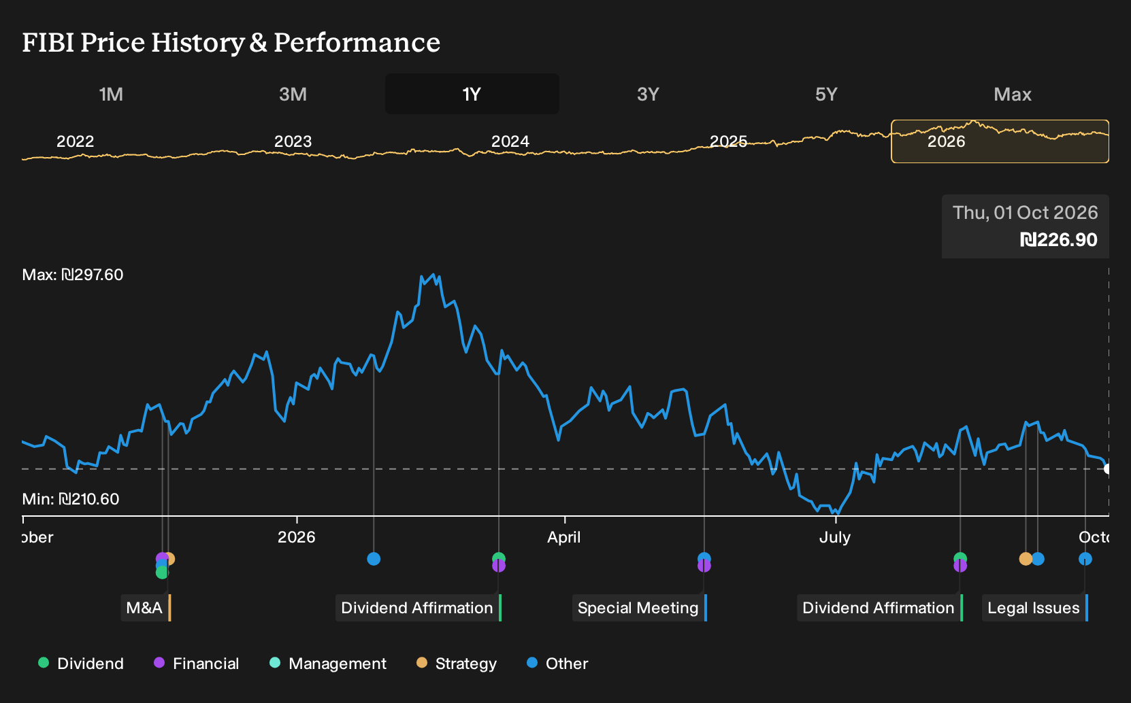Jump to 2025 on overview sparkline
The height and width of the screenshot is (703, 1131).
click(x=728, y=141)
